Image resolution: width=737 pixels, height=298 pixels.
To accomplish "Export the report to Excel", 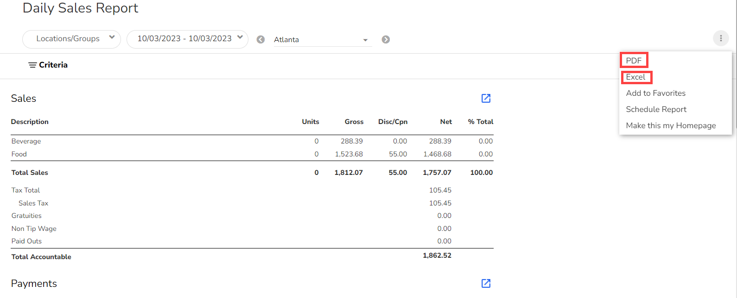I will pos(635,77).
